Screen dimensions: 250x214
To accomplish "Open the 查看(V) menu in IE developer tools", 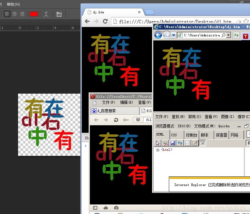I will [x=211, y=117].
